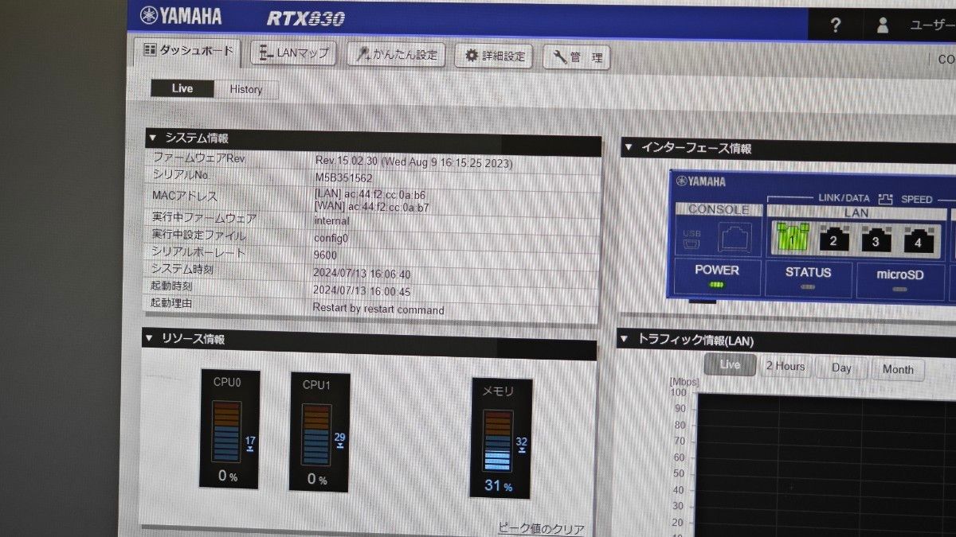This screenshot has height=537, width=956.
Task: Click the RTX830 model title
Action: point(304,18)
